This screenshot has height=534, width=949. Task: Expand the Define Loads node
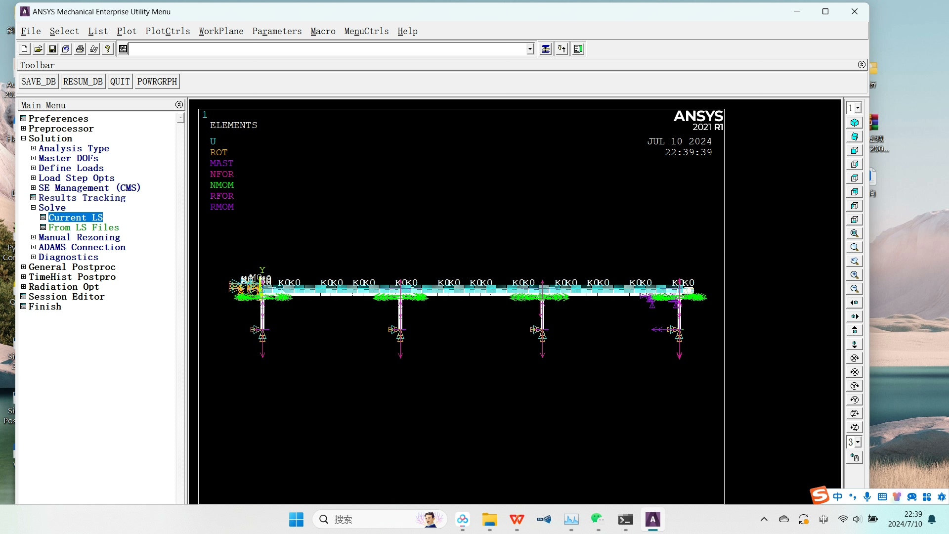[33, 168]
